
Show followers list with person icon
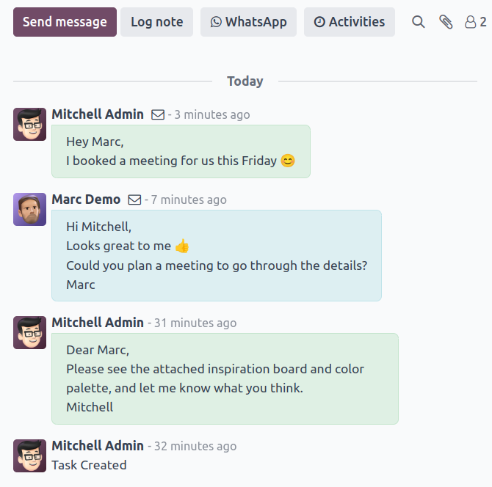tap(476, 22)
